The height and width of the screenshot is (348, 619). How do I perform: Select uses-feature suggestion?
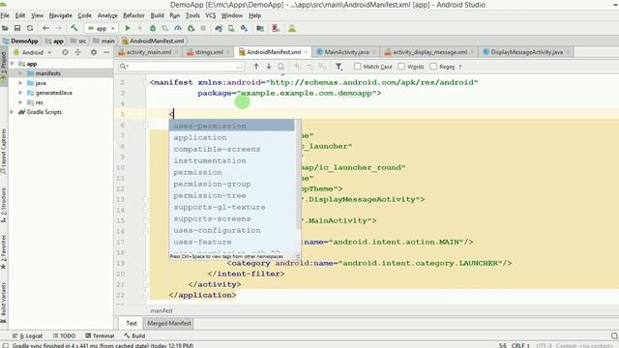(232, 242)
